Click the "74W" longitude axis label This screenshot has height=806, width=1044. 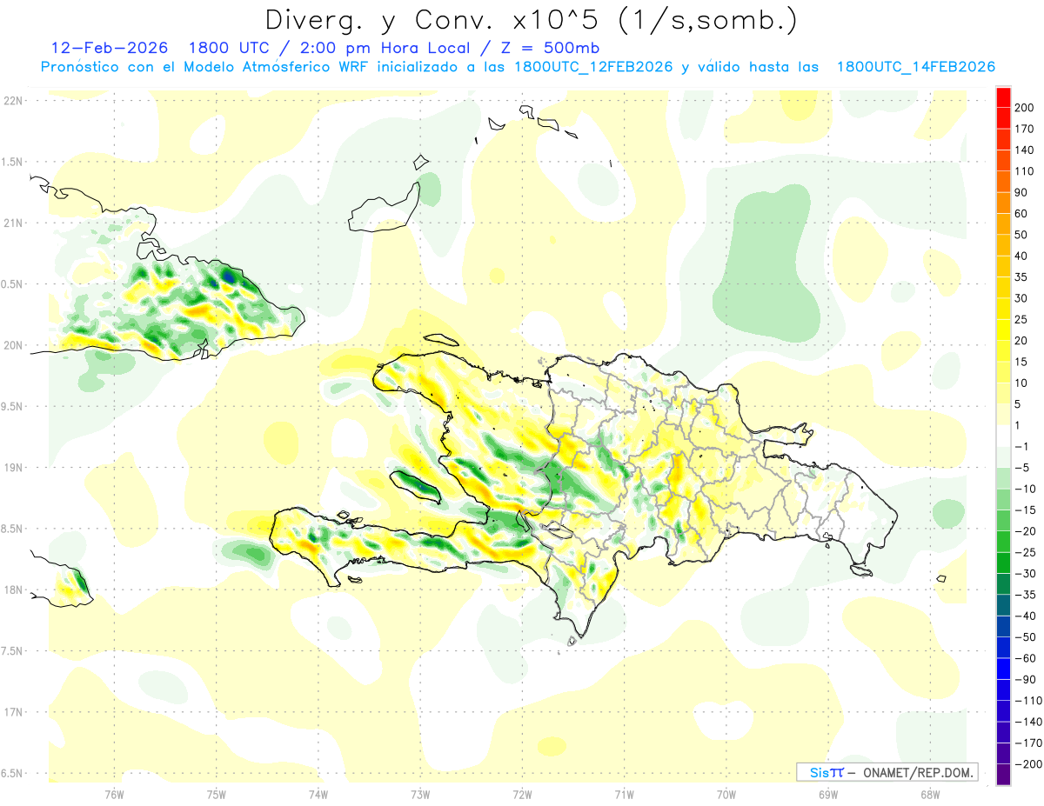click(x=318, y=794)
